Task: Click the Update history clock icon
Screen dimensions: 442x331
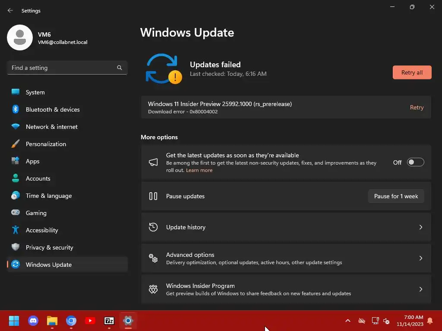Action: (x=153, y=227)
